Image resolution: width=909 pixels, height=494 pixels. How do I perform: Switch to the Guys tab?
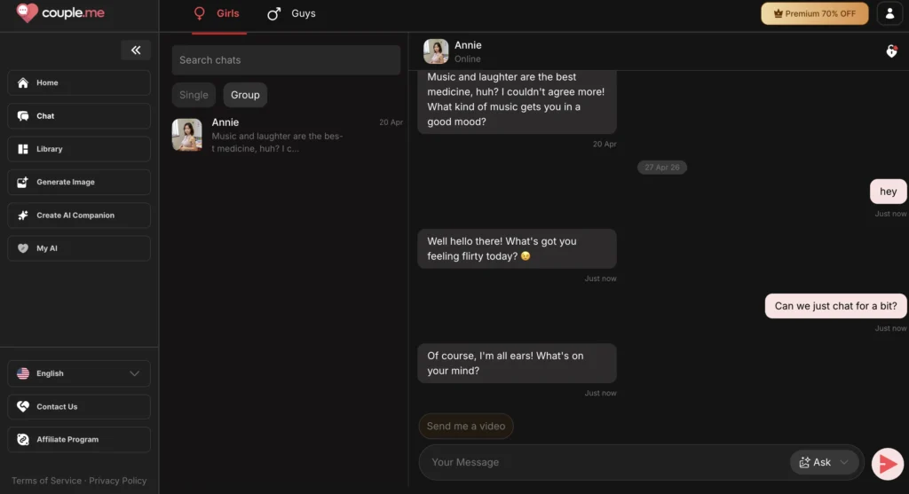(x=291, y=13)
